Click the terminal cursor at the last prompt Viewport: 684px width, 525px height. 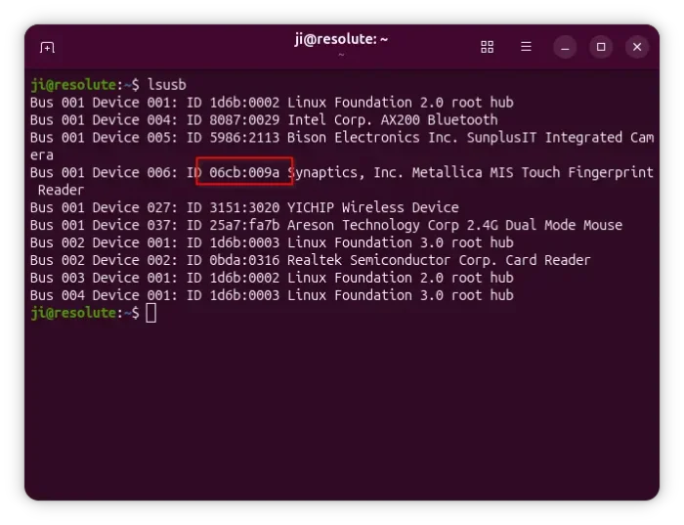tap(150, 313)
